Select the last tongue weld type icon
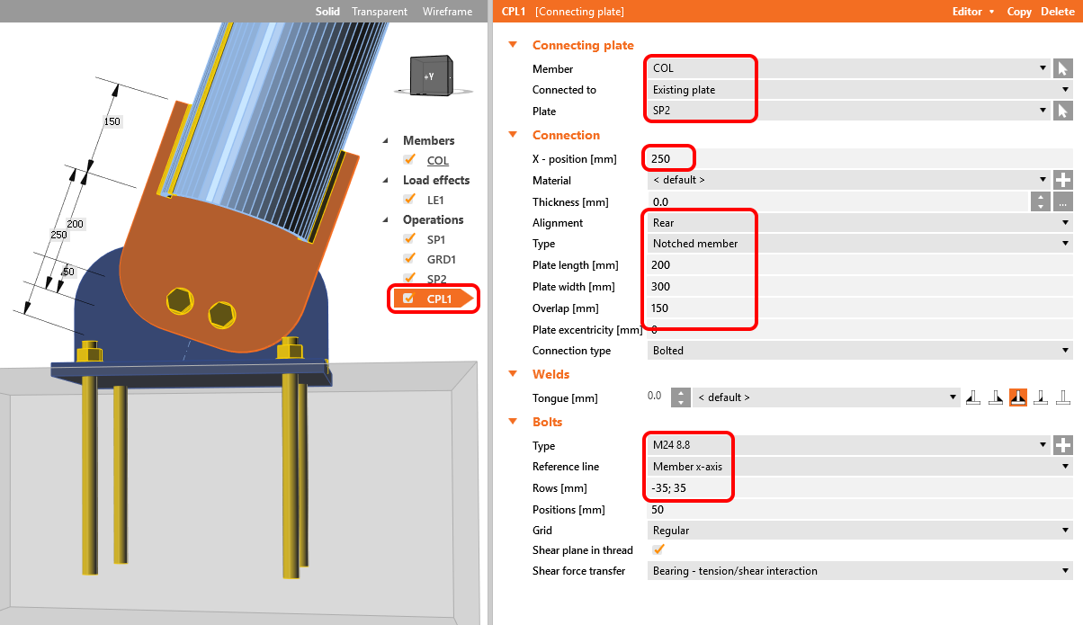 1063,397
